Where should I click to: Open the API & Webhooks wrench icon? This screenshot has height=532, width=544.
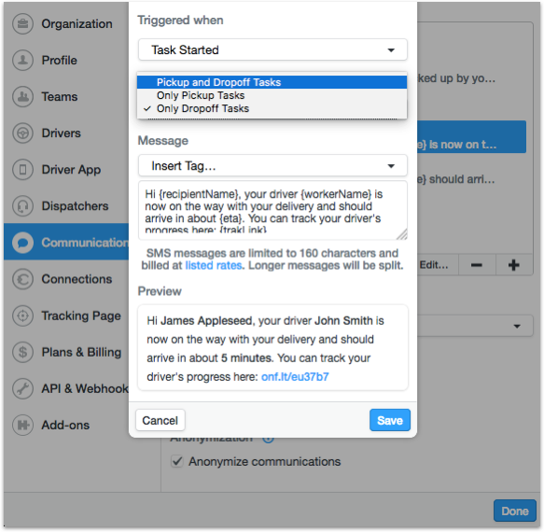[x=23, y=388]
